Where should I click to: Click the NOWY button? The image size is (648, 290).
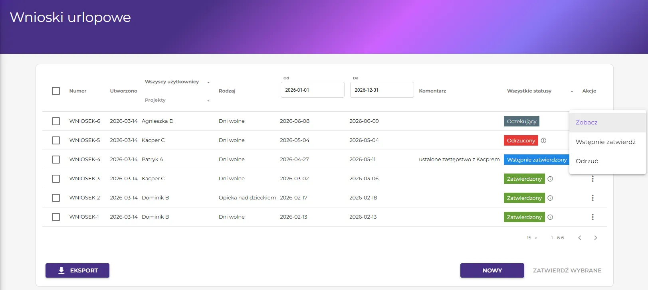pyautogui.click(x=492, y=270)
